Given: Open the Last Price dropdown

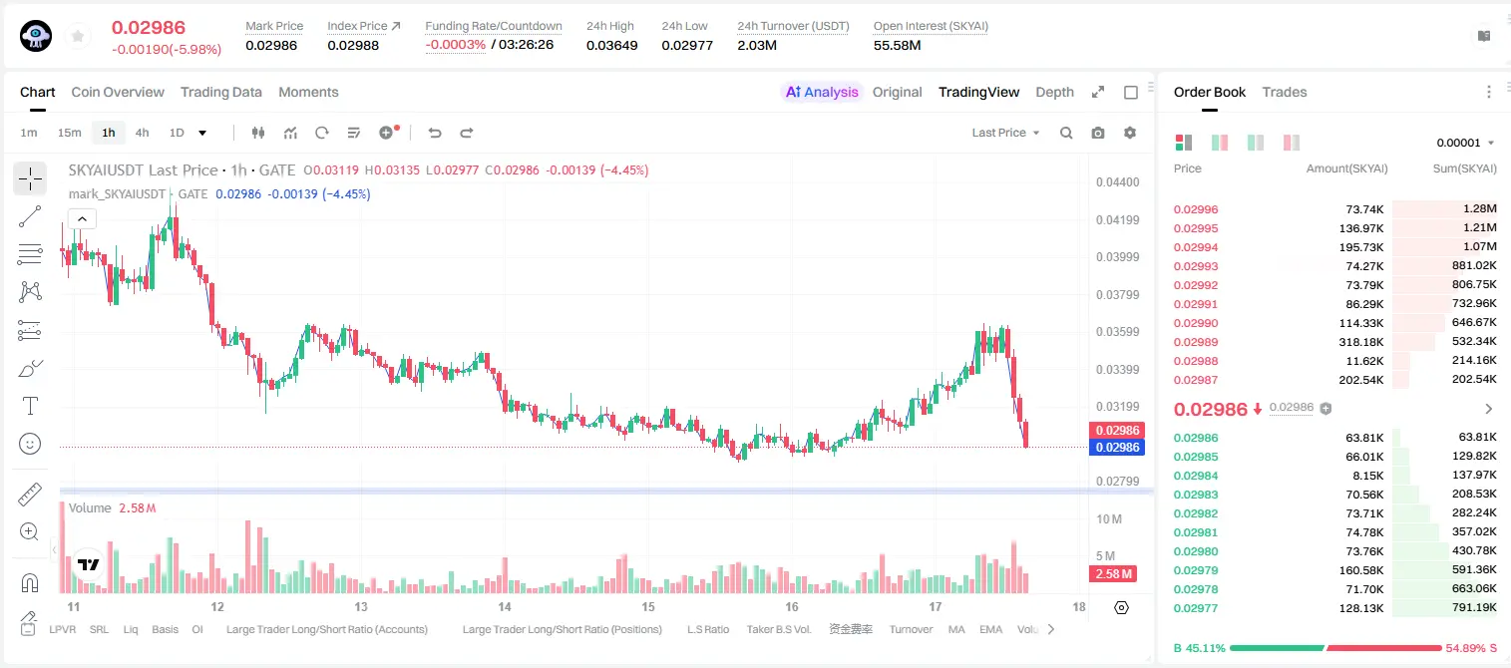Looking at the screenshot, I should 1005,133.
